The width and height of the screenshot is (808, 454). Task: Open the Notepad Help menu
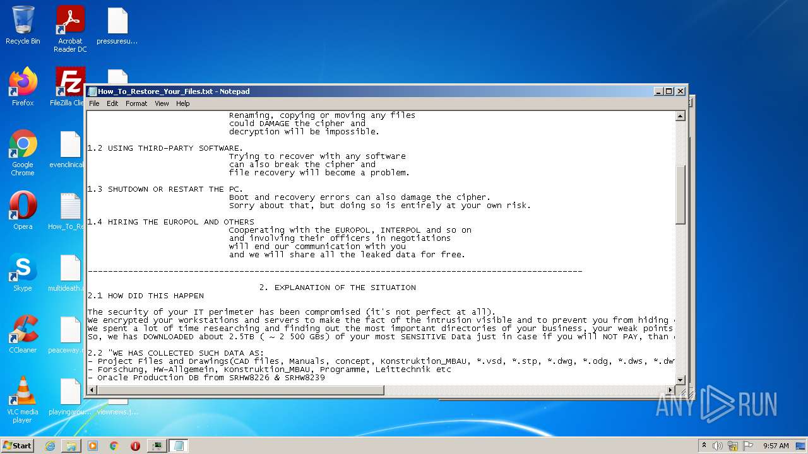coord(182,103)
